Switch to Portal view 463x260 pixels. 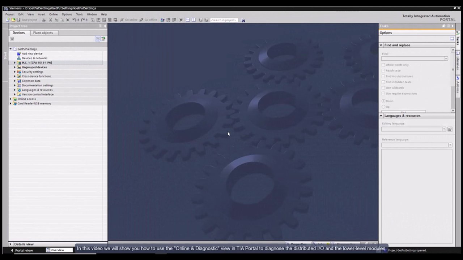(x=22, y=250)
